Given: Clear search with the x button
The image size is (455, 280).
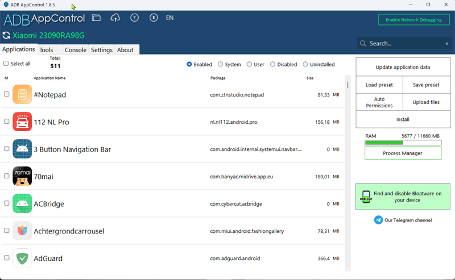Looking at the screenshot, I should tap(447, 44).
